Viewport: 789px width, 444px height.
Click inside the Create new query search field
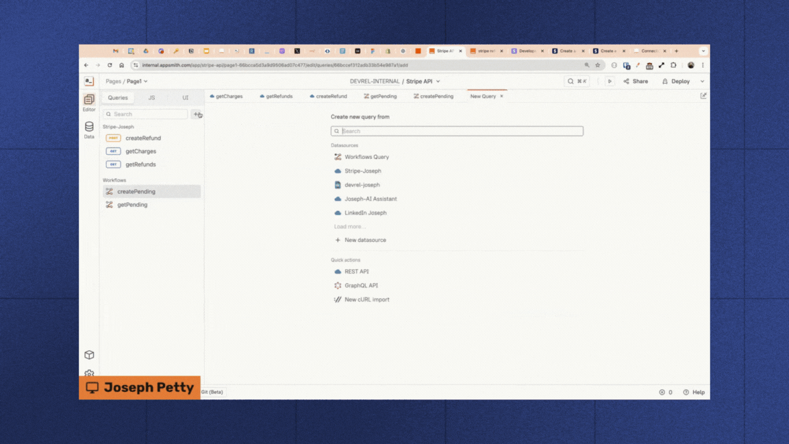(x=457, y=131)
